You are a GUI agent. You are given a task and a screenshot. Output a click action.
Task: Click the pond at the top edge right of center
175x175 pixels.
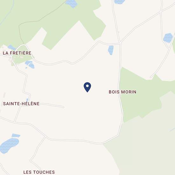point(119,2)
